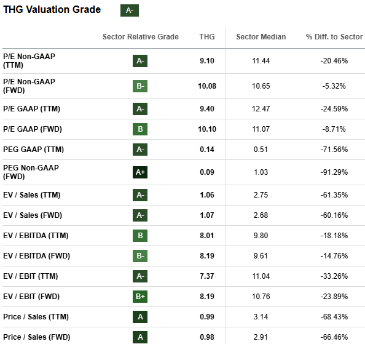Click the sector median value 9.80
This screenshot has width=365, height=344.
tap(261, 236)
